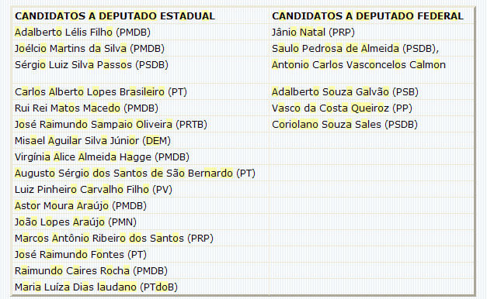
Task: Select Joélcio Martins da Silva (PMDB)
Action: 90,49
